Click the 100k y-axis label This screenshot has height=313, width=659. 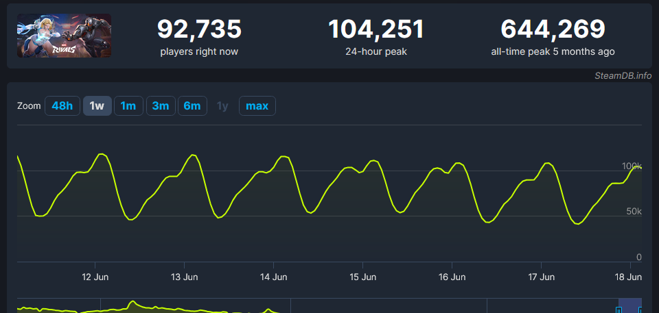coord(632,166)
